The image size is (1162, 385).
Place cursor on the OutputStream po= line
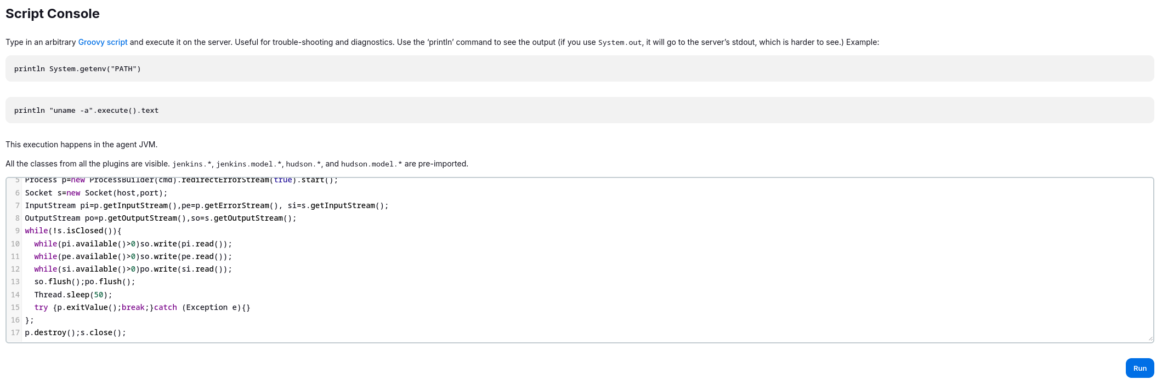click(160, 218)
